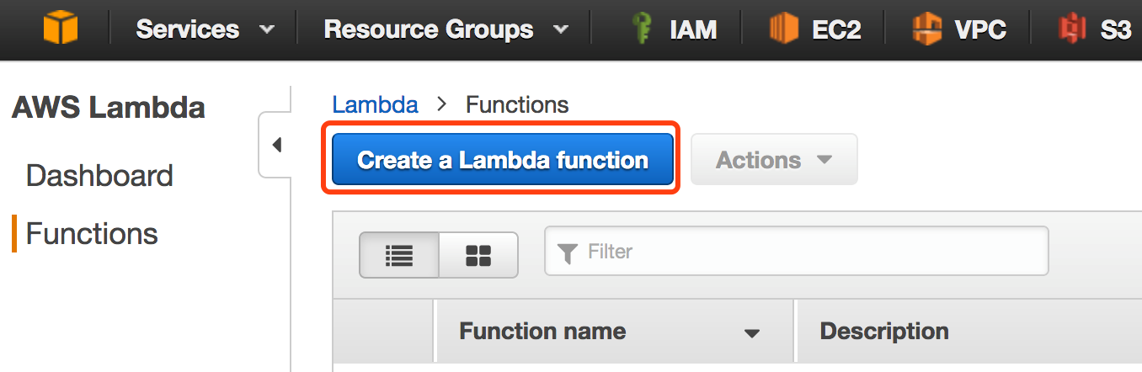Open the VPC service shortcut
Screen dimensions: 1142x372
tap(960, 29)
